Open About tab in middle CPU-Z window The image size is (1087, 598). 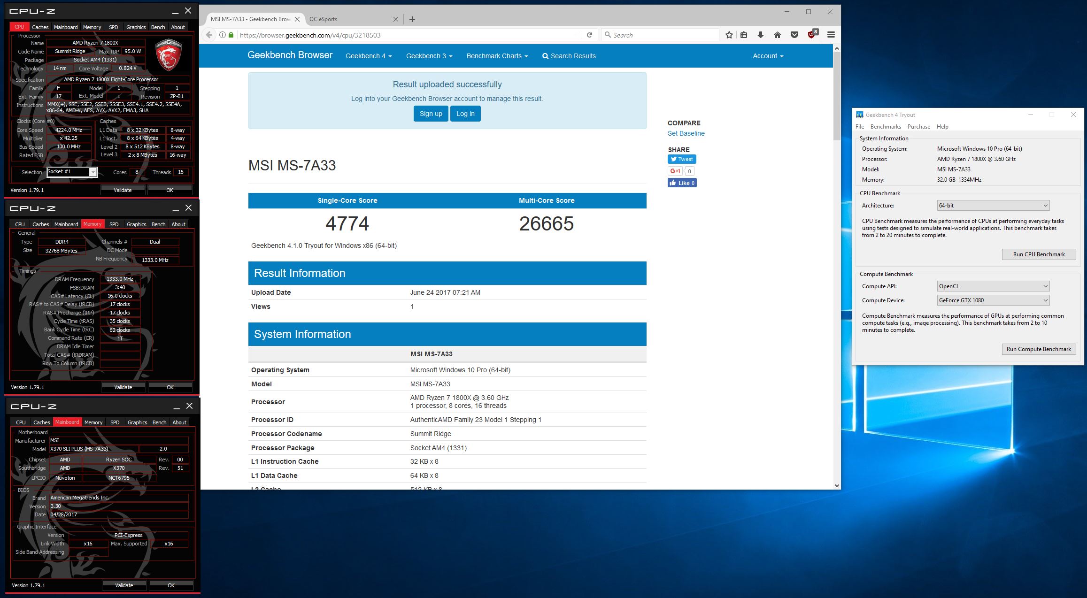pyautogui.click(x=178, y=224)
